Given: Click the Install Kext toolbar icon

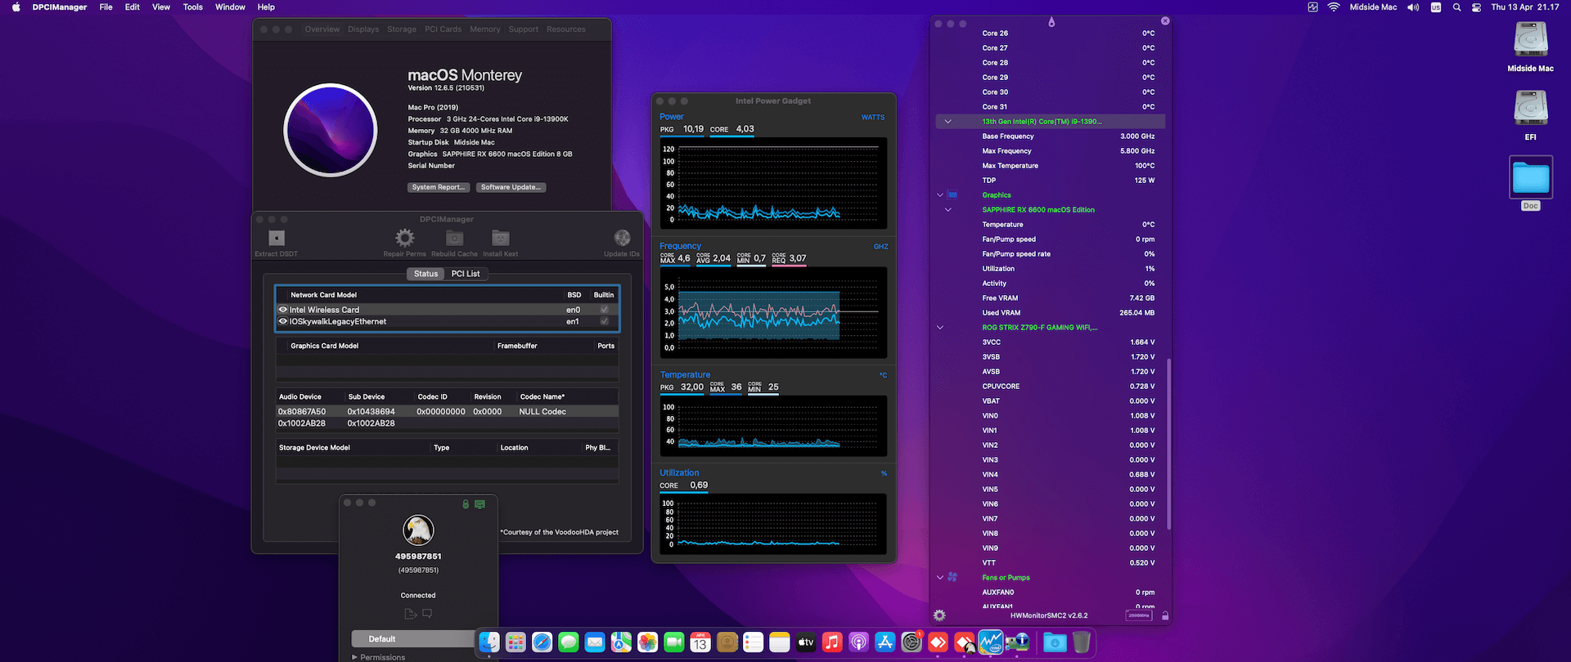Looking at the screenshot, I should click(500, 238).
